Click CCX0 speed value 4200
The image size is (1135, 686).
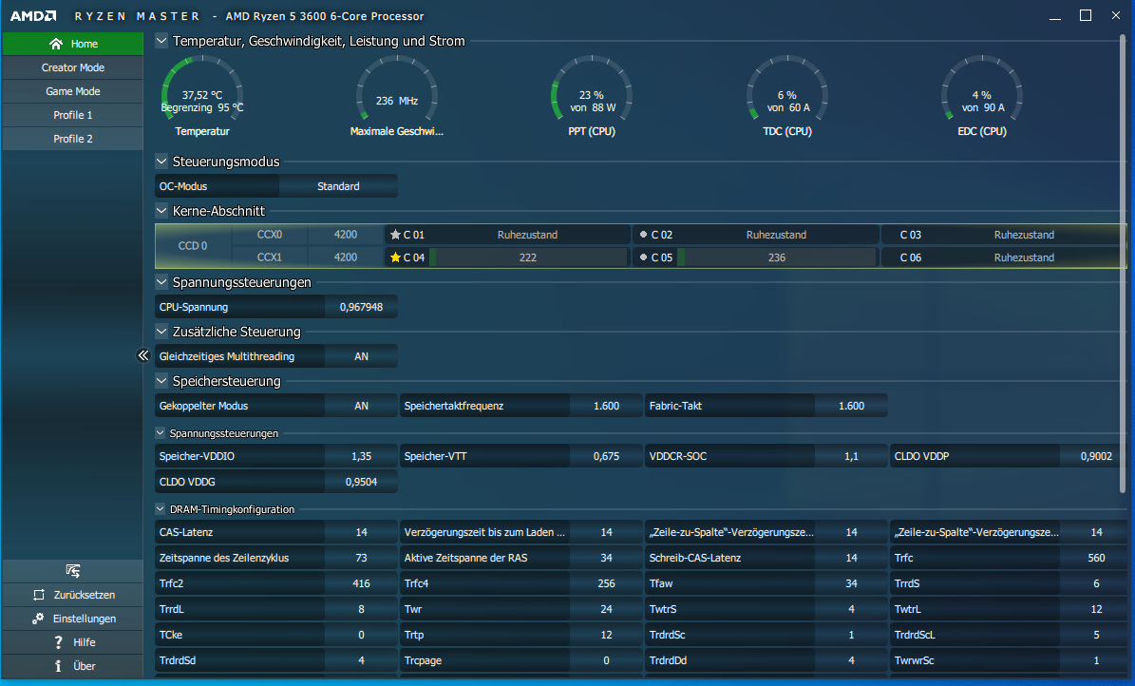click(346, 235)
